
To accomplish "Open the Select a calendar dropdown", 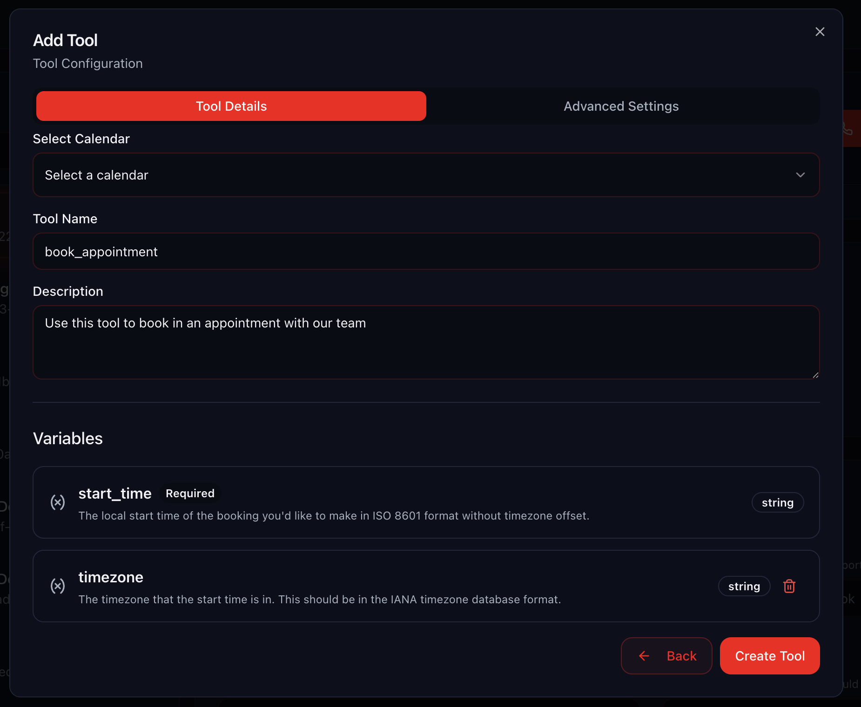I will click(x=425, y=175).
